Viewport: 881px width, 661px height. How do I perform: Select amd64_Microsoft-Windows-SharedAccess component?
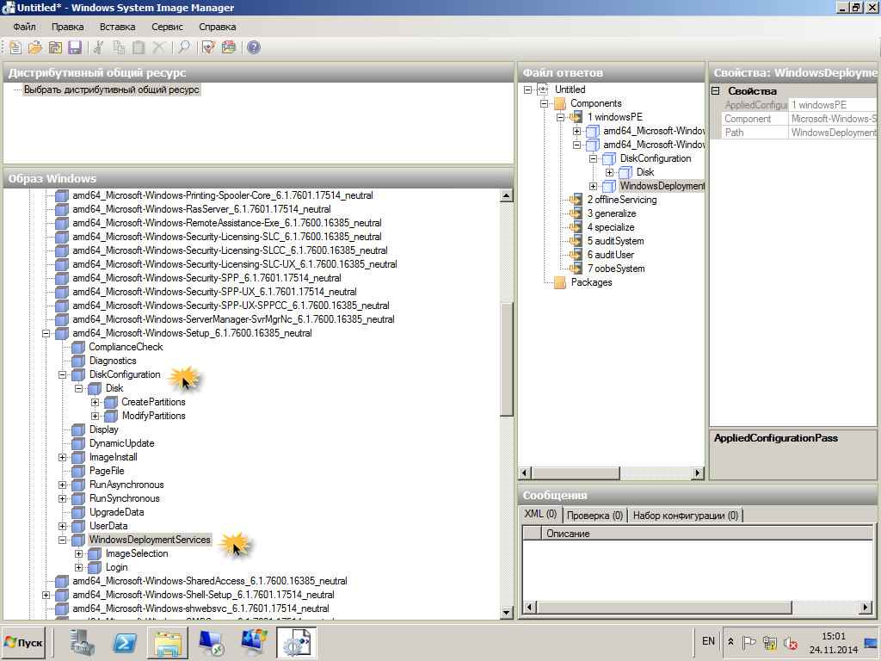coord(210,581)
